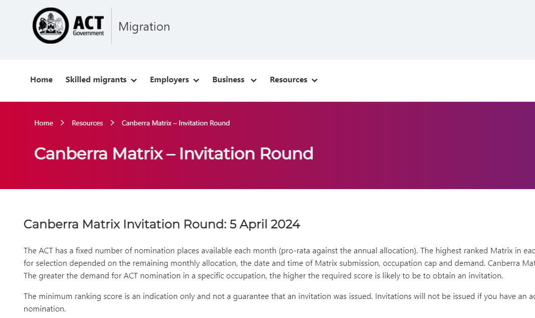Open the Migration site title link
The width and height of the screenshot is (535, 318).
click(144, 27)
